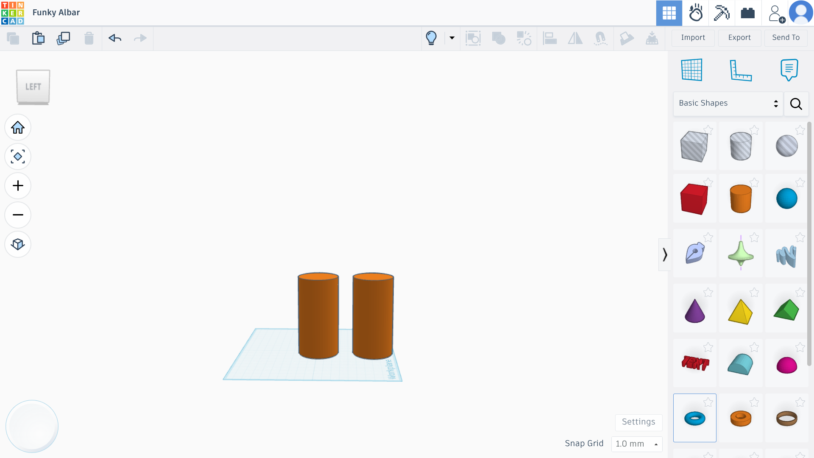The height and width of the screenshot is (458, 814).
Task: Open the Bricks mode icon
Action: pyautogui.click(x=748, y=13)
